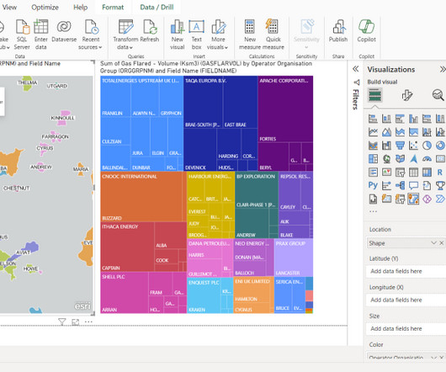Image resolution: width=446 pixels, height=372 pixels.
Task: Select key influencers visual
Action: (x=386, y=185)
